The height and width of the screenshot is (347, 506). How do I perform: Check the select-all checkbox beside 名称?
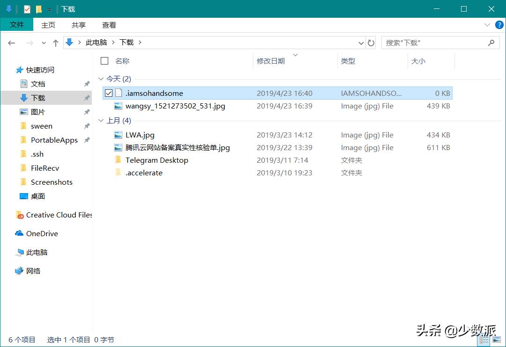click(x=104, y=61)
